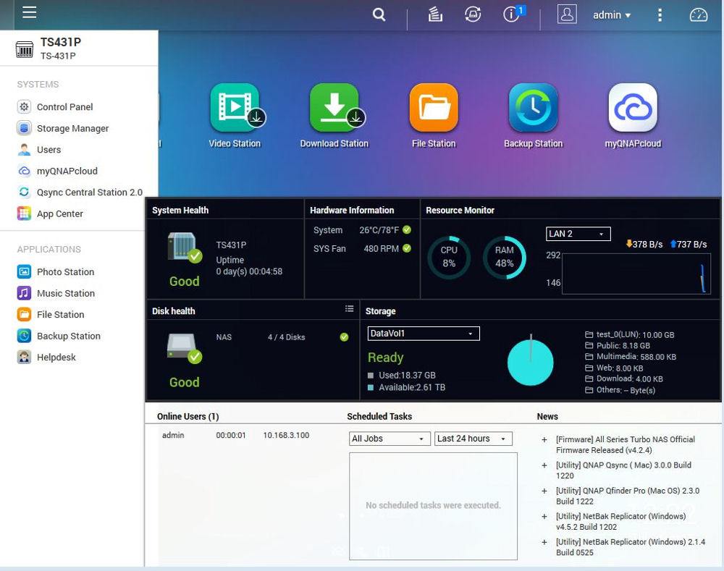The height and width of the screenshot is (571, 724).
Task: Click the SYS Fan 480 RPM reading
Action: [x=362, y=248]
